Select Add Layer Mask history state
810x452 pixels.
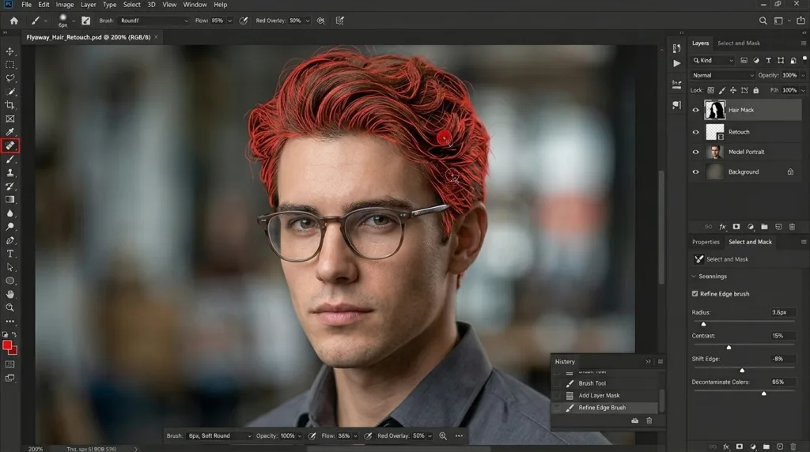604,396
